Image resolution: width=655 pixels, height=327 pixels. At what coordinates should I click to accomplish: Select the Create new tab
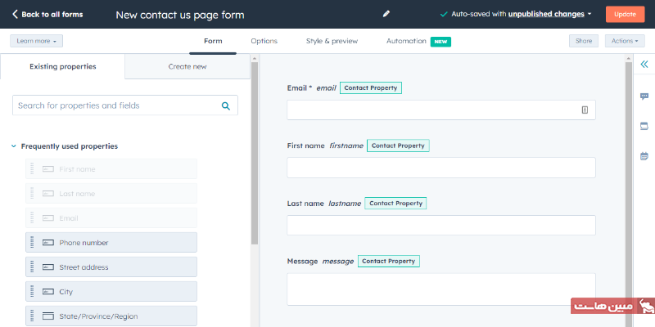(x=187, y=66)
